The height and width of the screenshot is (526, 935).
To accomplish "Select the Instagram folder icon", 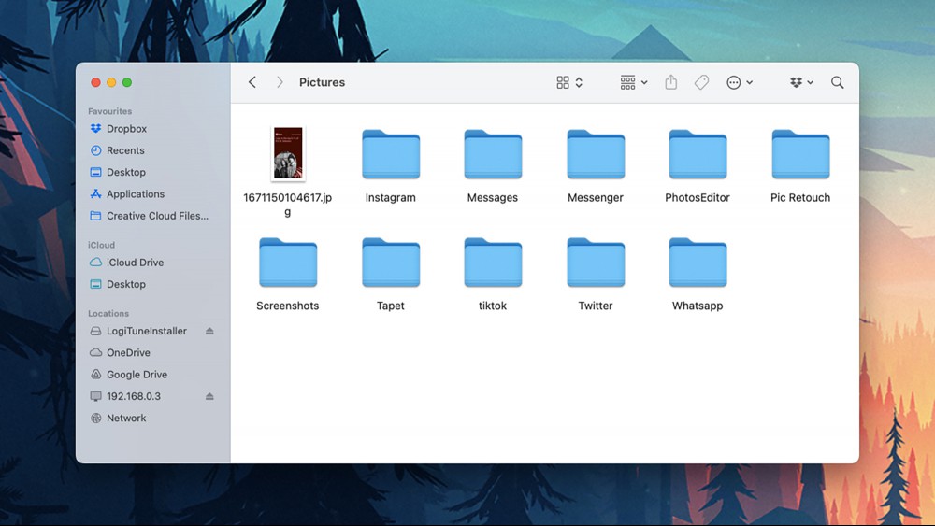I will (x=391, y=154).
